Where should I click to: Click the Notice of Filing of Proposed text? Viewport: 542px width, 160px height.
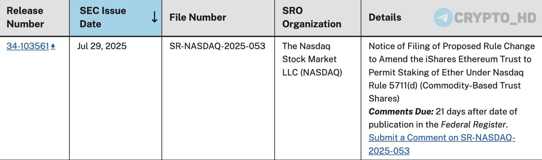click(428, 46)
